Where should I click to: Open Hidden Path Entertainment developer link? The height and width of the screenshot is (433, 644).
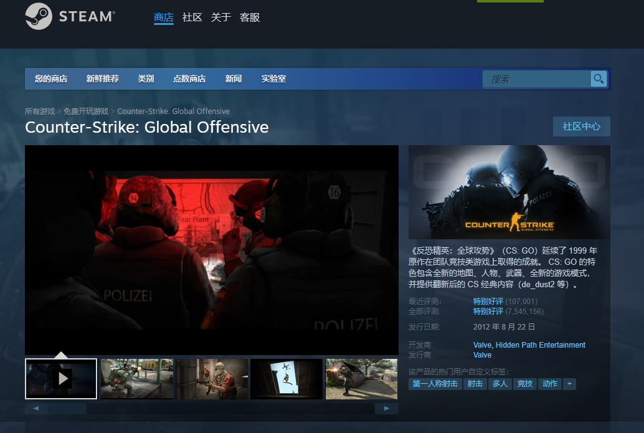tap(541, 345)
